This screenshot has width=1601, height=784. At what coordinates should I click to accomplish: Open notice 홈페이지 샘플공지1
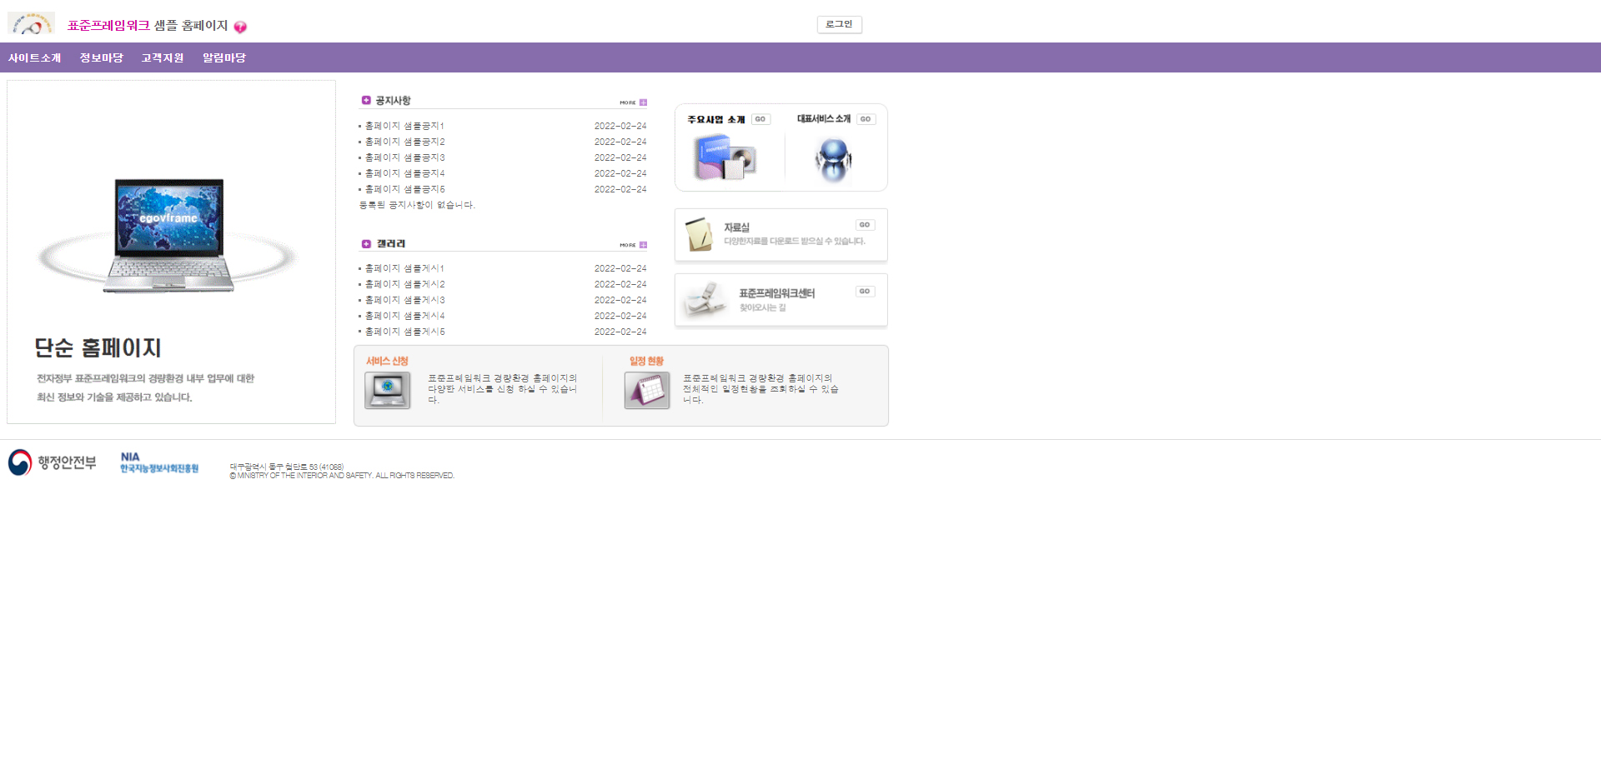pyautogui.click(x=404, y=126)
